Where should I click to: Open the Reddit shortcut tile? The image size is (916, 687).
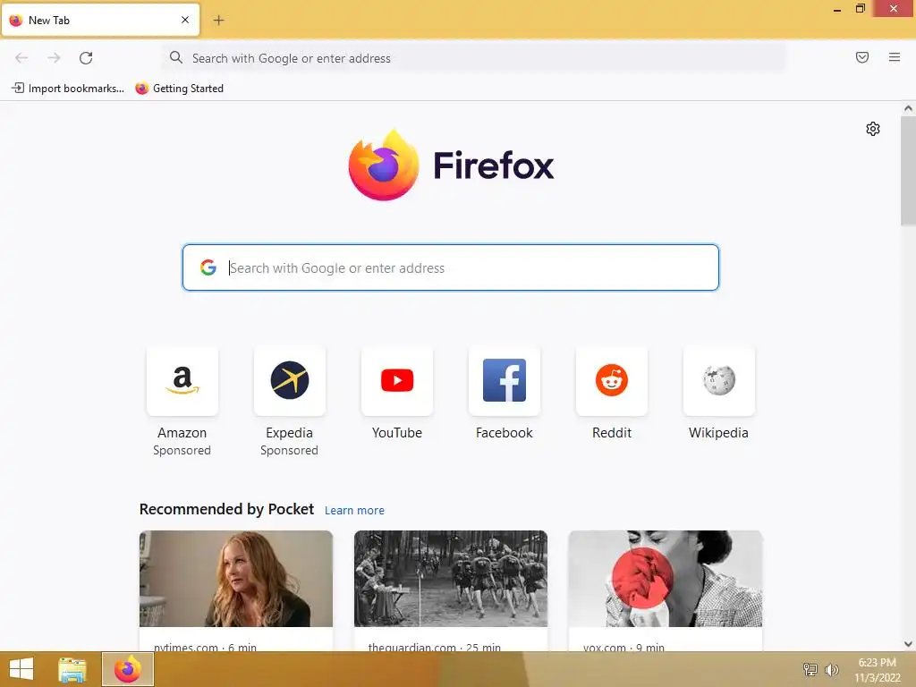pyautogui.click(x=612, y=381)
